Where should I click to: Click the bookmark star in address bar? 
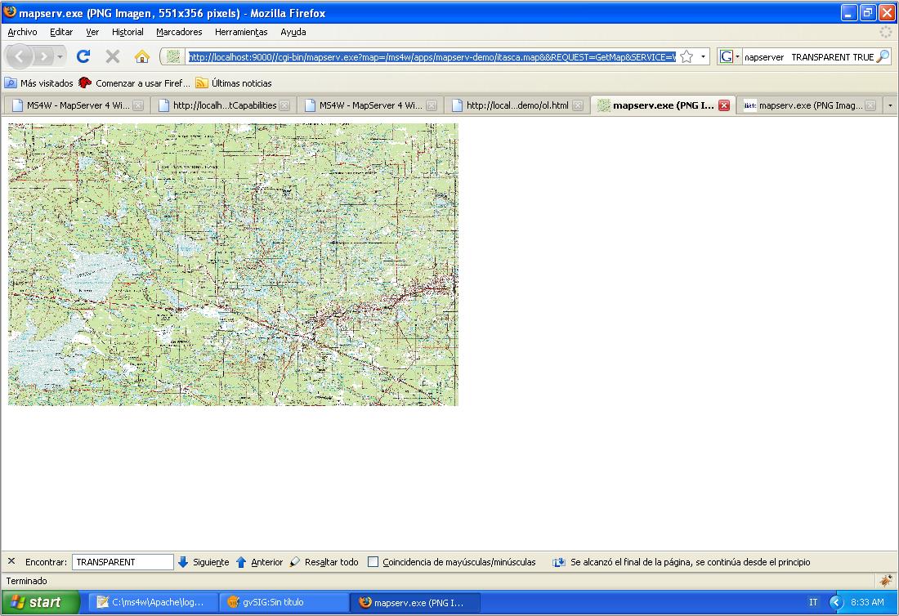tap(687, 56)
